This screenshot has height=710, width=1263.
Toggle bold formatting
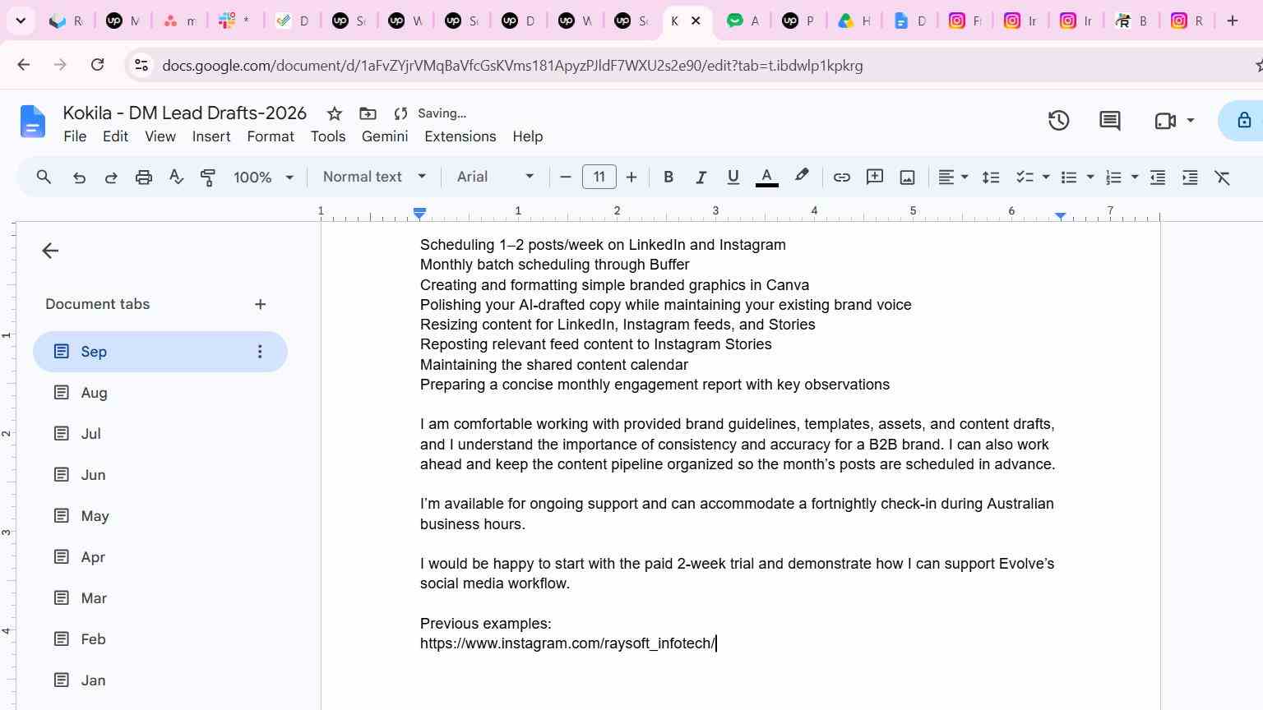(x=669, y=177)
